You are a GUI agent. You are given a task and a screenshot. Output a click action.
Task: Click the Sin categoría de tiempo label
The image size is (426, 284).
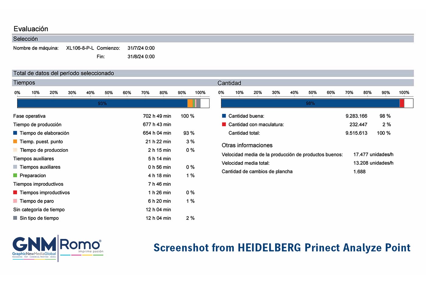click(39, 210)
